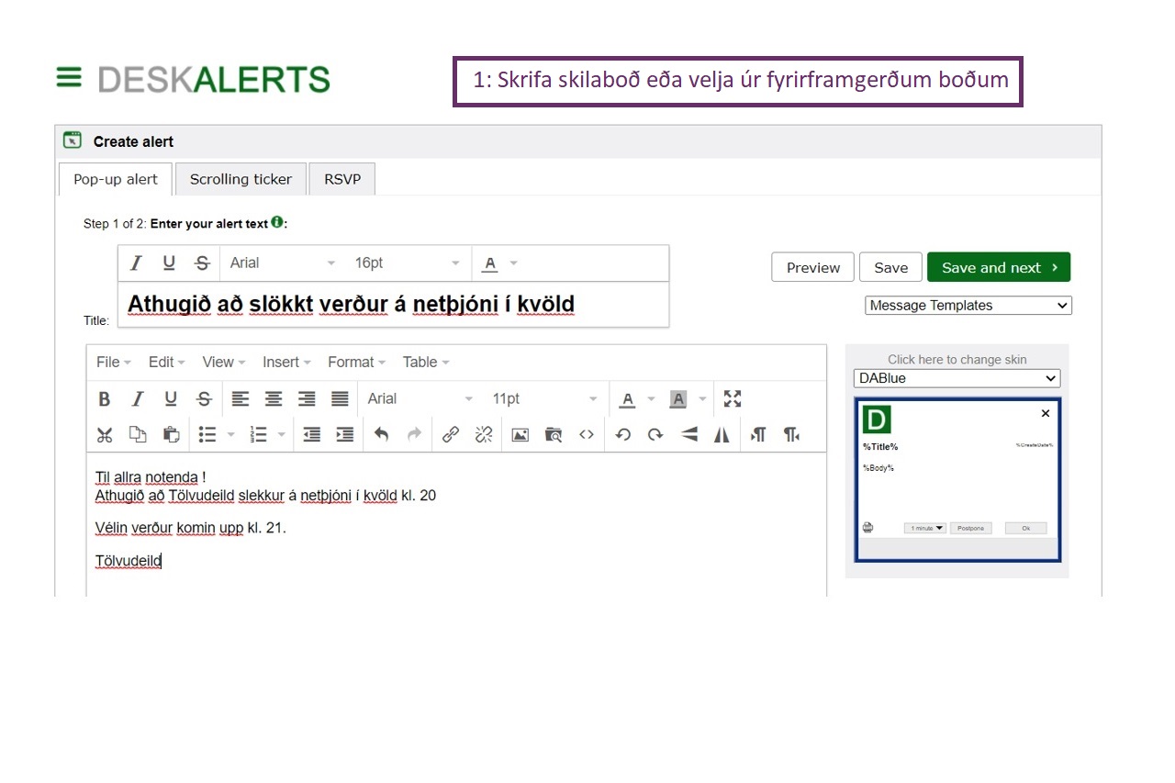Switch to the Scrolling ticker tab
Viewport: 1175px width, 783px height.
[241, 179]
